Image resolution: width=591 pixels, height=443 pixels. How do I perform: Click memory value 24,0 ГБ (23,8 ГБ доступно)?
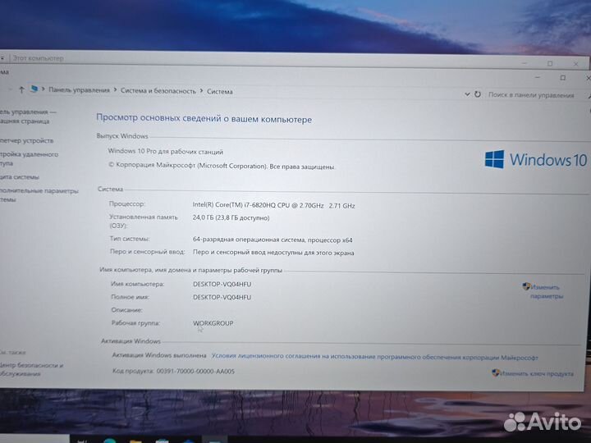click(x=231, y=217)
